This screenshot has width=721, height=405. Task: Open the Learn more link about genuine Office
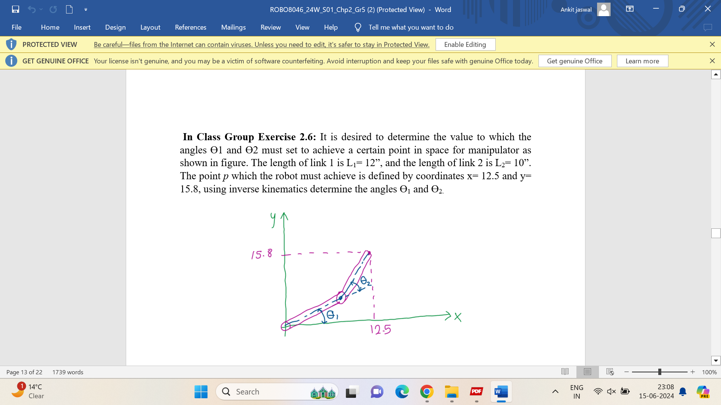pyautogui.click(x=642, y=61)
